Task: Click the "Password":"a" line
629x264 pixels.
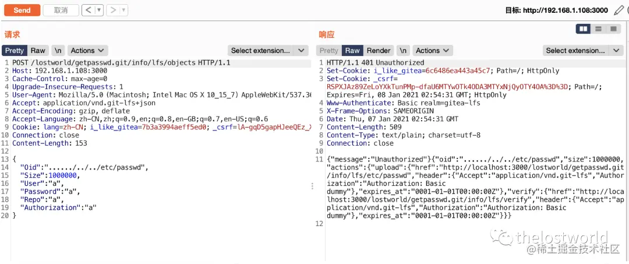Action: point(50,191)
